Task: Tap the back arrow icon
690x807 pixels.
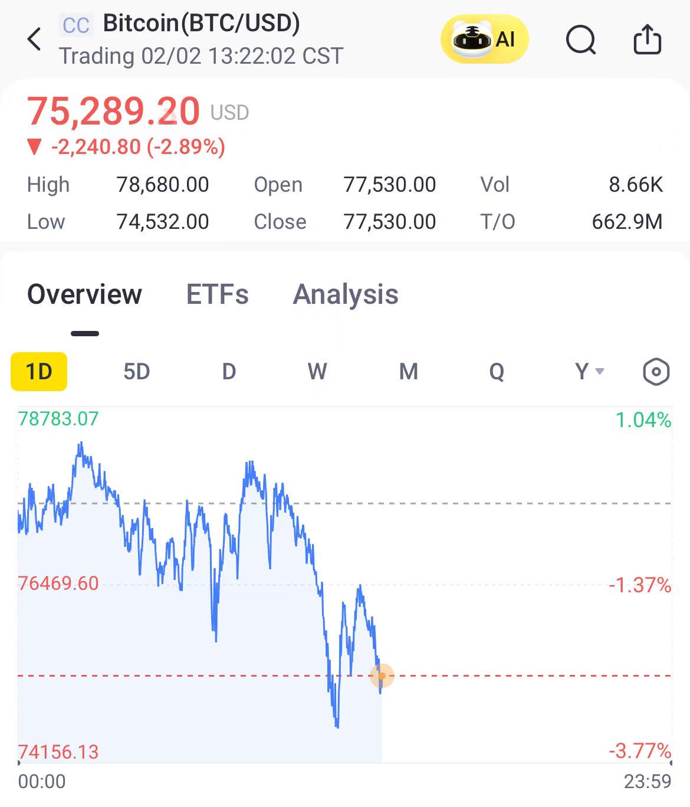Action: tap(35, 40)
